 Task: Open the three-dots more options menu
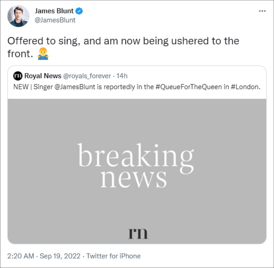click(262, 11)
